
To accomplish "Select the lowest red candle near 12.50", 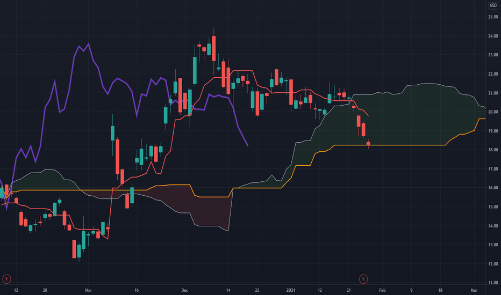I will pyautogui.click(x=74, y=249).
